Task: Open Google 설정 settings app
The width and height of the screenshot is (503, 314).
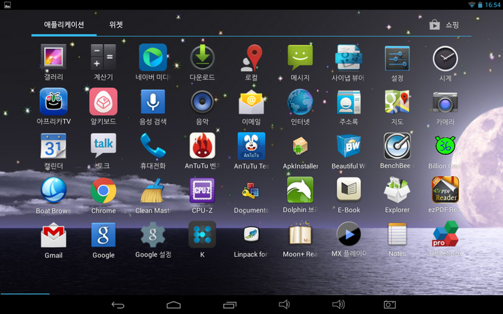Action: [x=153, y=235]
